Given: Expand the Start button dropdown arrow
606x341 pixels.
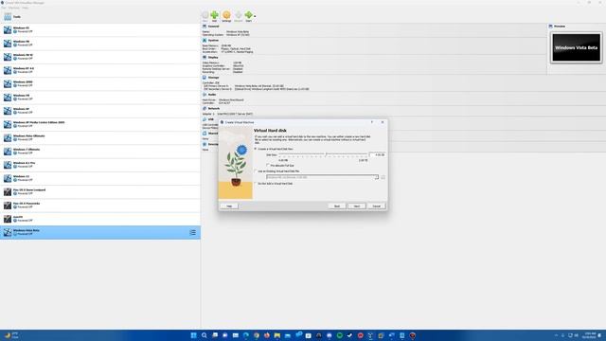Looking at the screenshot, I should 255,16.
